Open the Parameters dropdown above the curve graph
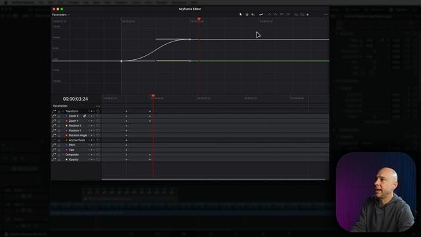This screenshot has height=237, width=421. point(61,14)
